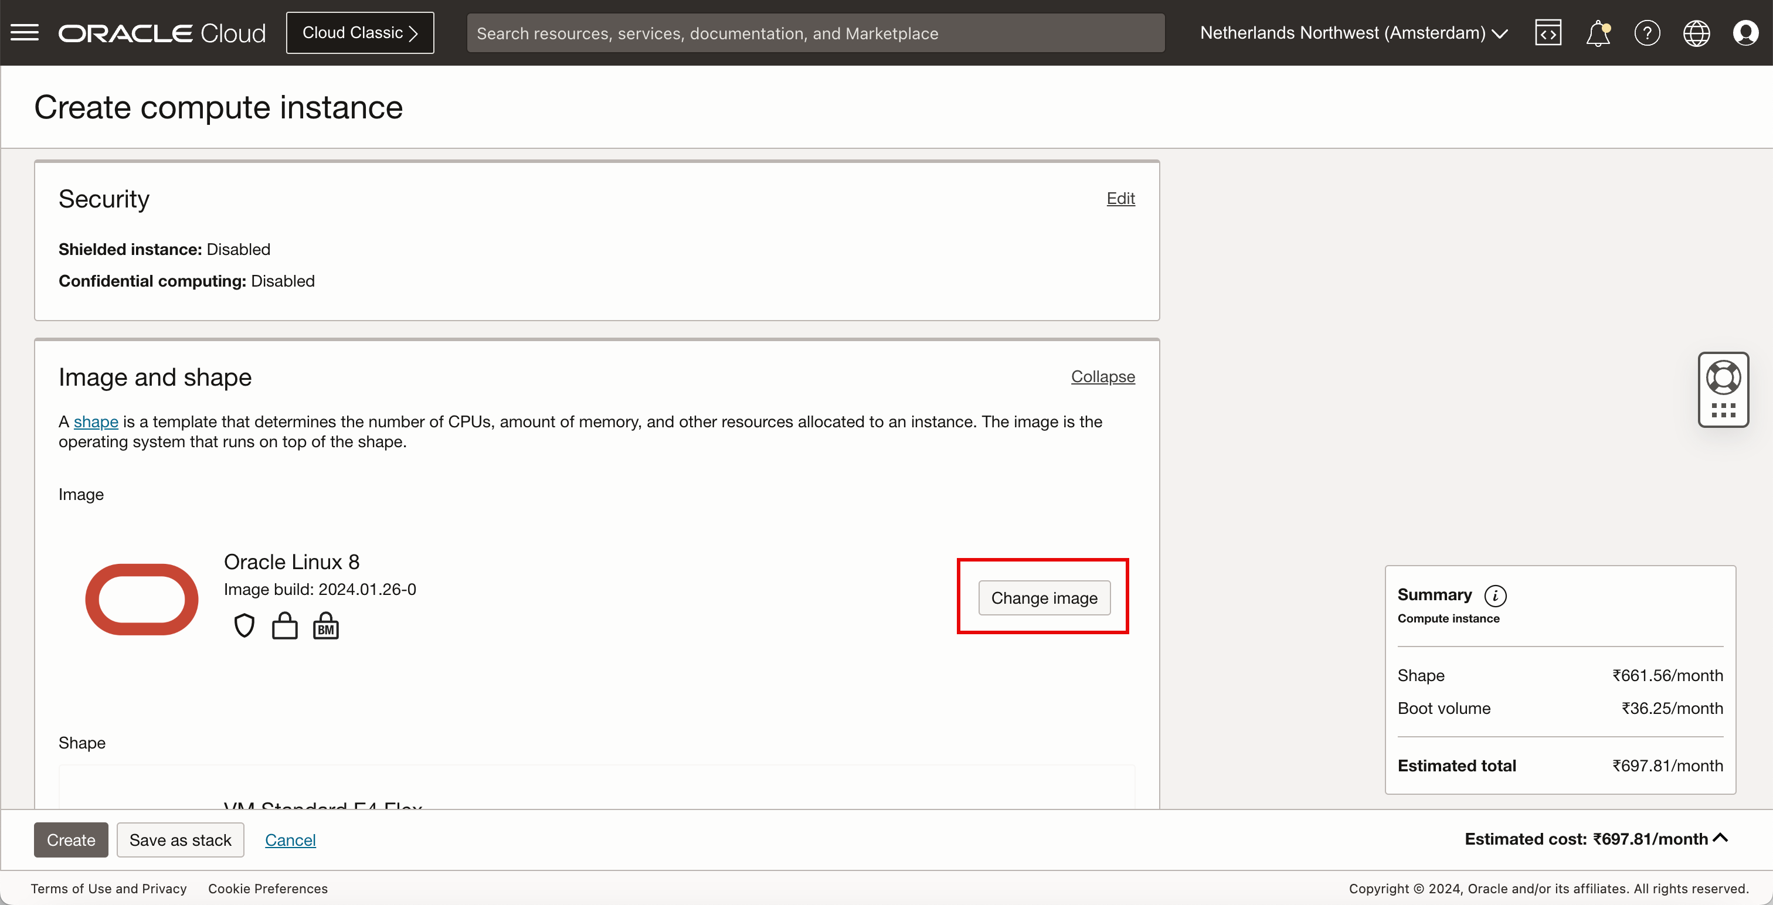Click the Change image button
Viewport: 1773px width, 905px height.
coord(1044,597)
